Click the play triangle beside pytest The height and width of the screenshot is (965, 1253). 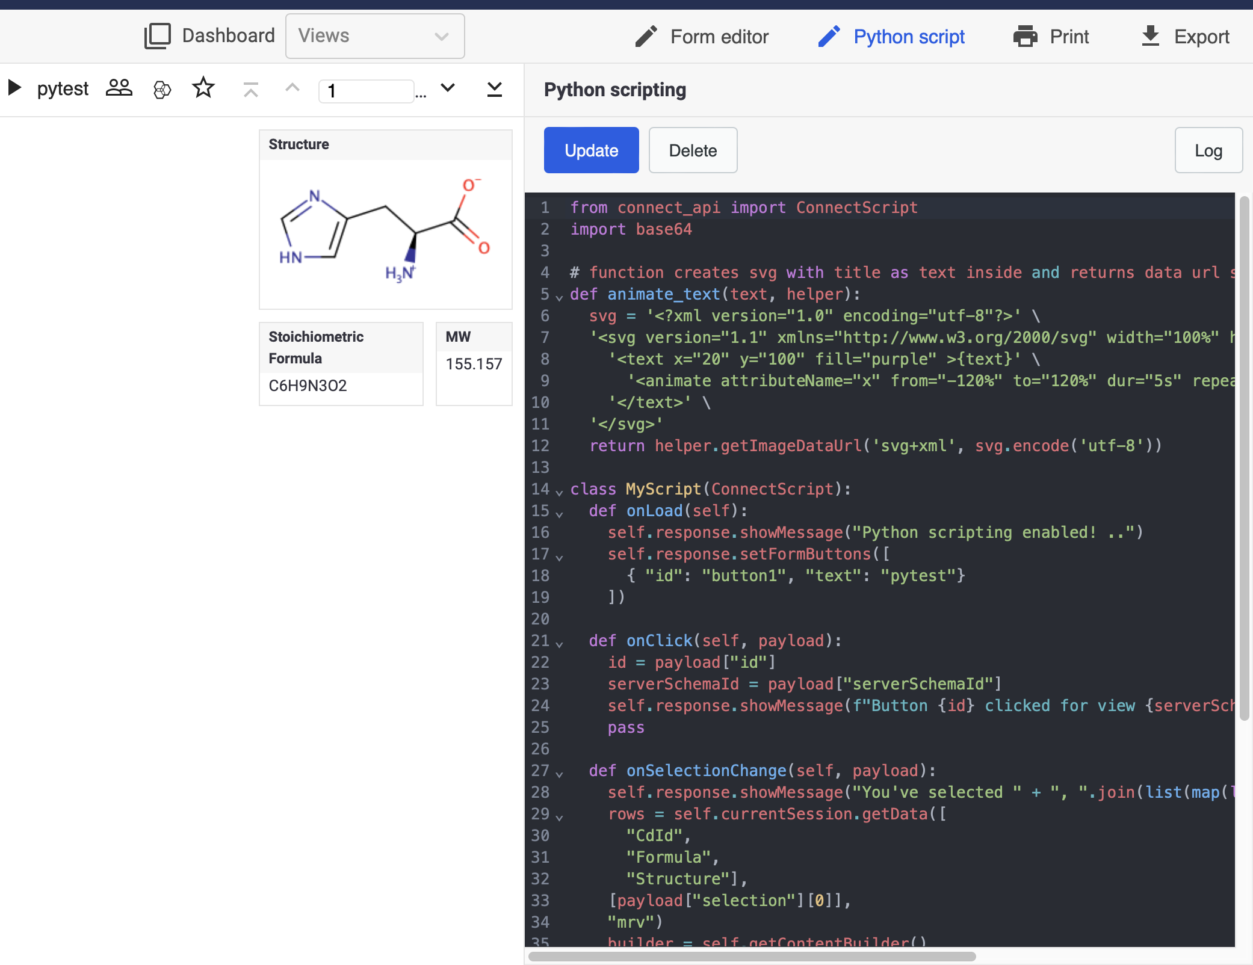click(x=15, y=88)
